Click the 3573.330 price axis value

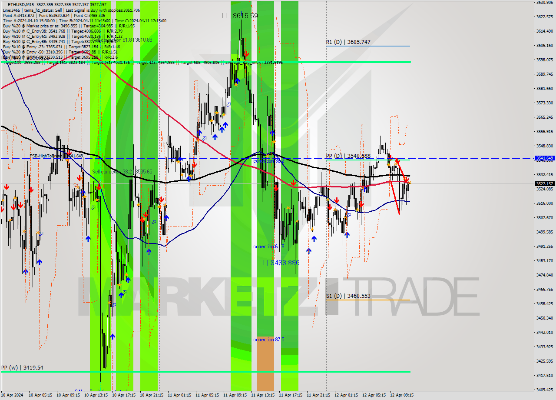pos(545,103)
